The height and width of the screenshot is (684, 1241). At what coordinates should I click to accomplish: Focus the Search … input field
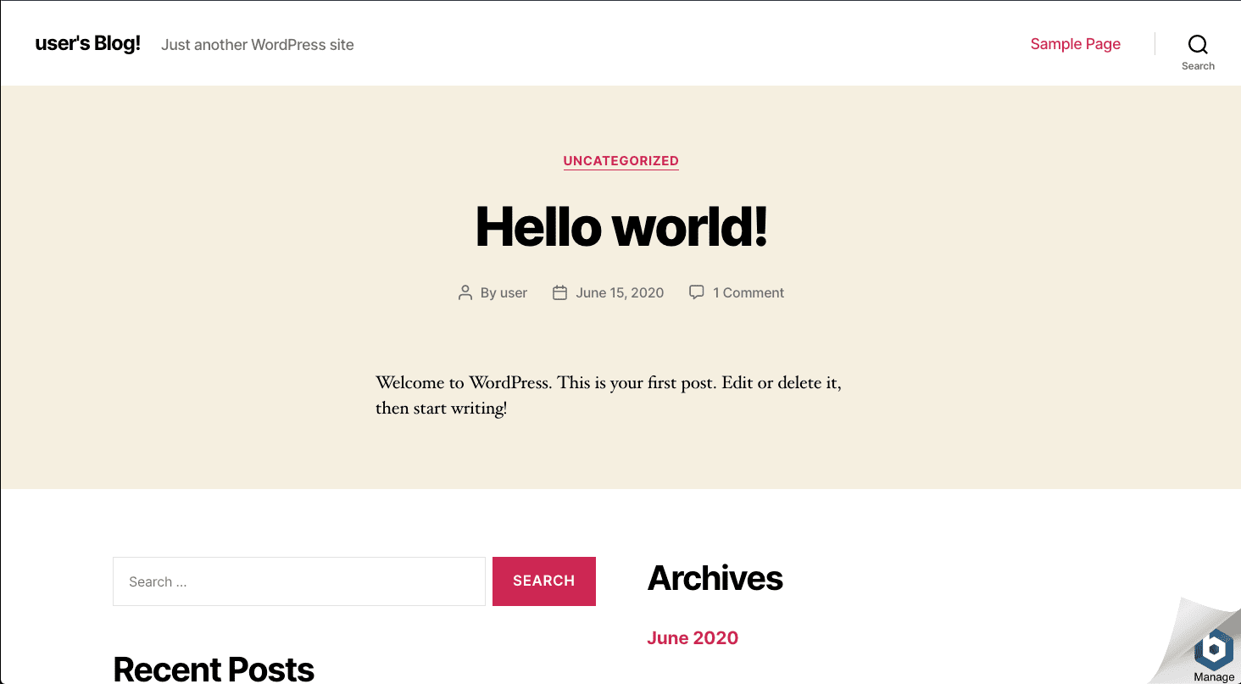tap(299, 581)
